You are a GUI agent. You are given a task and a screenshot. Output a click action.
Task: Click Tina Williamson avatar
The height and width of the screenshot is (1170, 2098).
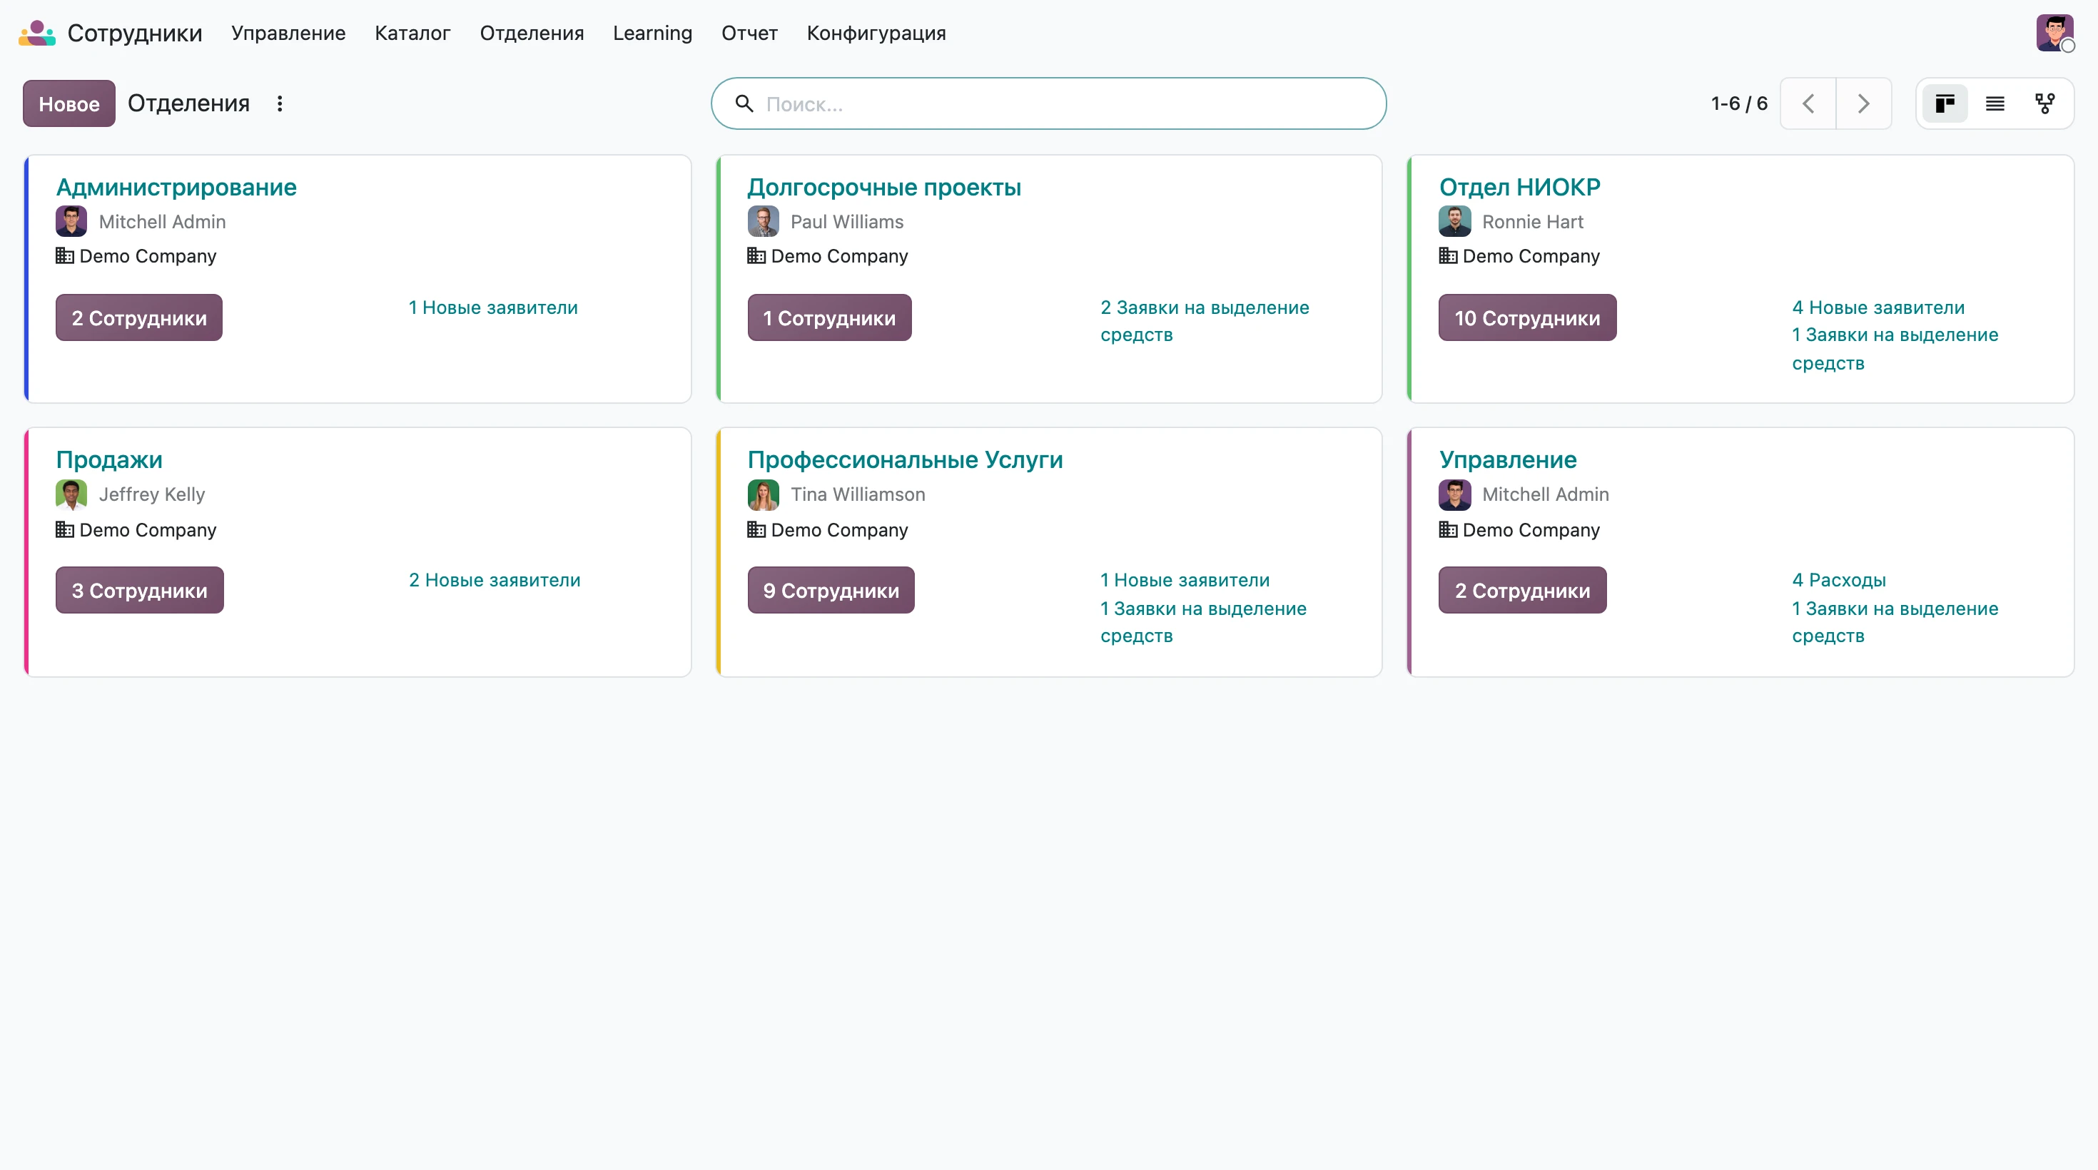[x=763, y=494]
